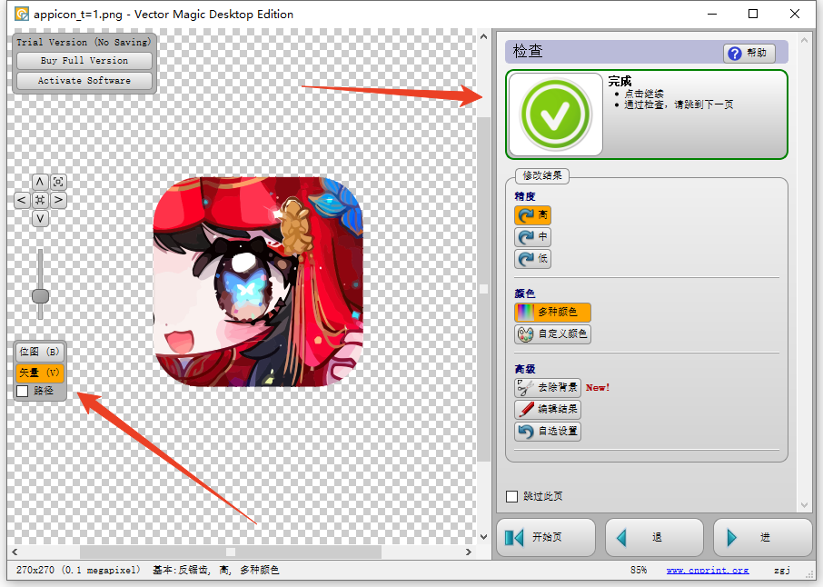Check the 跳过此页 checkbox
This screenshot has height=587, width=823.
[x=512, y=497]
